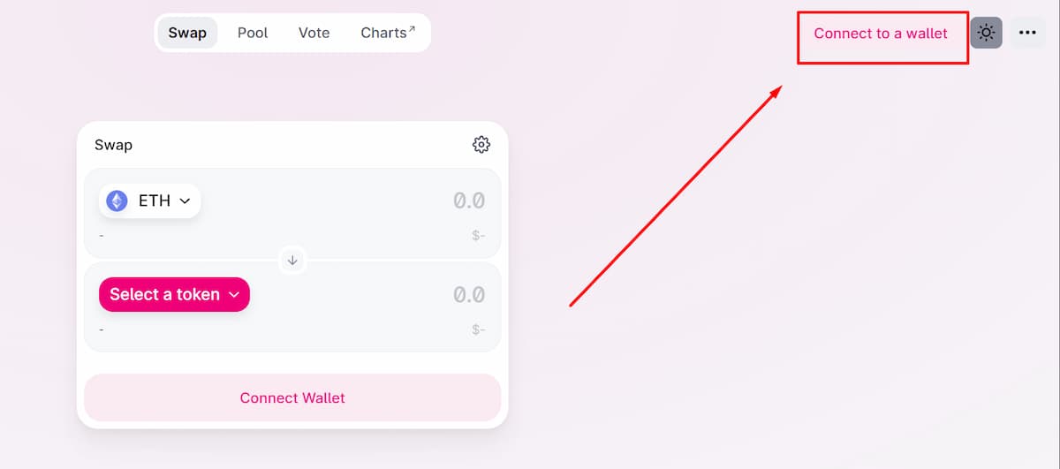Open the swap settings gear
This screenshot has width=1060, height=469.
pyautogui.click(x=481, y=144)
